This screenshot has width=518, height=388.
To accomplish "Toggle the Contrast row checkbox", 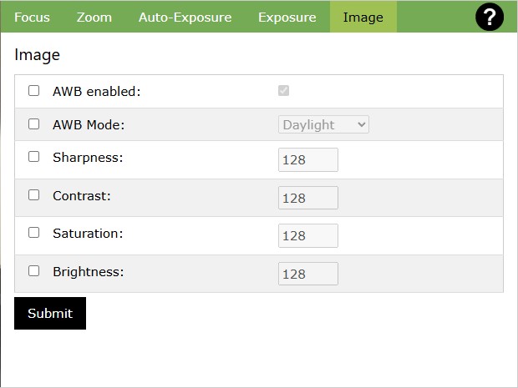I will [x=34, y=194].
